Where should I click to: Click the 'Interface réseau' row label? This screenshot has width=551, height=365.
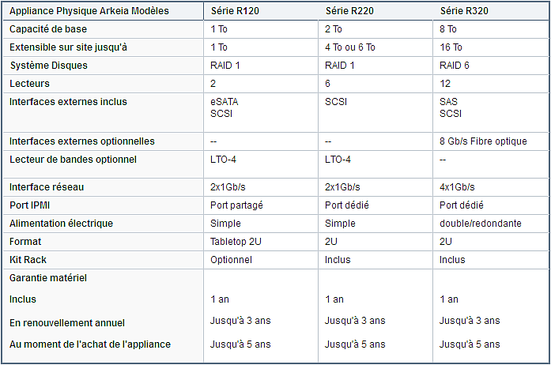pyautogui.click(x=47, y=187)
